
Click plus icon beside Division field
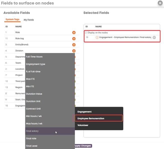(74, 51)
